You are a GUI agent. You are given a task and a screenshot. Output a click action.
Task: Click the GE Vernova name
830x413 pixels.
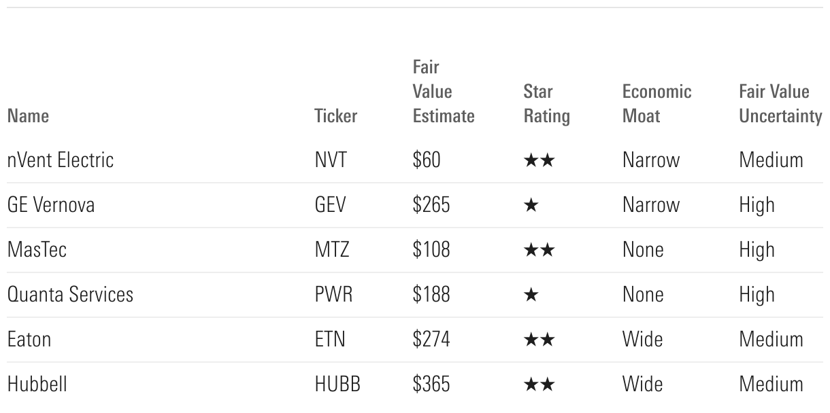[51, 205]
